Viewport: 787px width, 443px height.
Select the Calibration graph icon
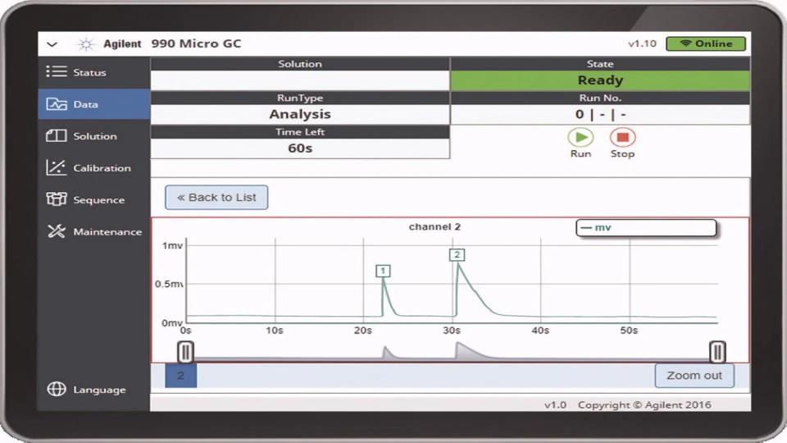56,168
